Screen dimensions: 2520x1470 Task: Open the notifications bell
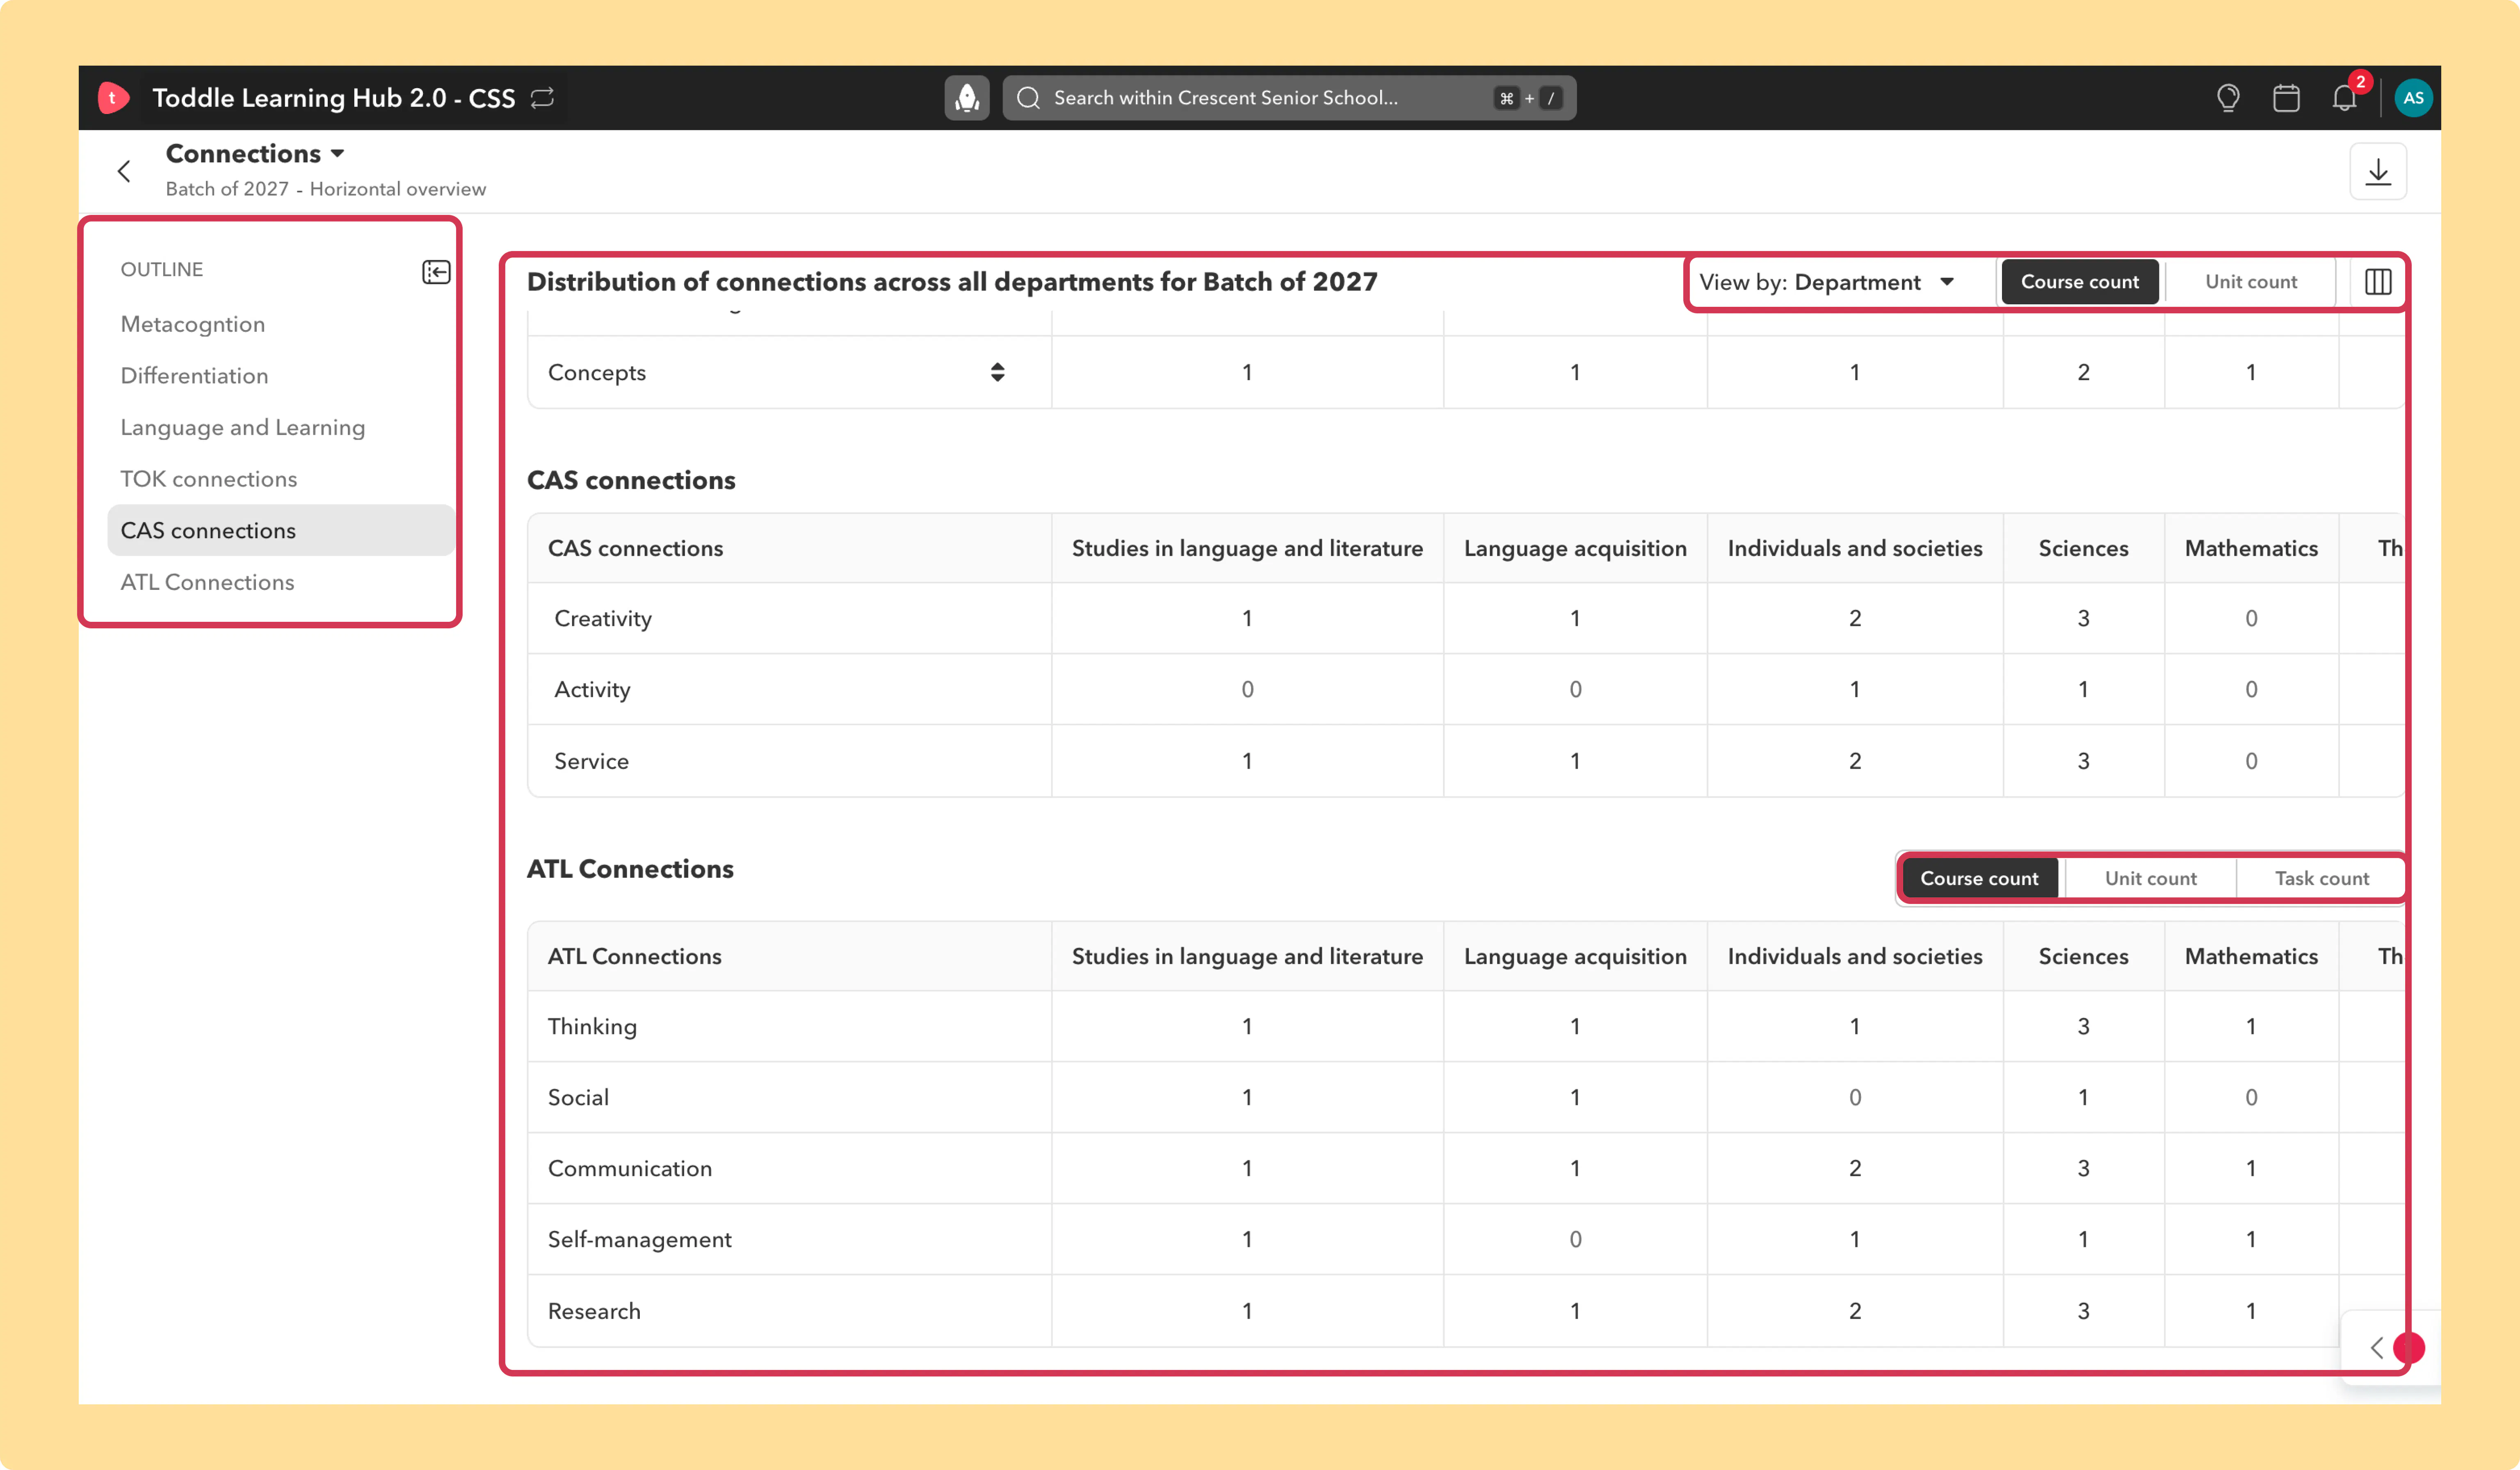(2344, 98)
